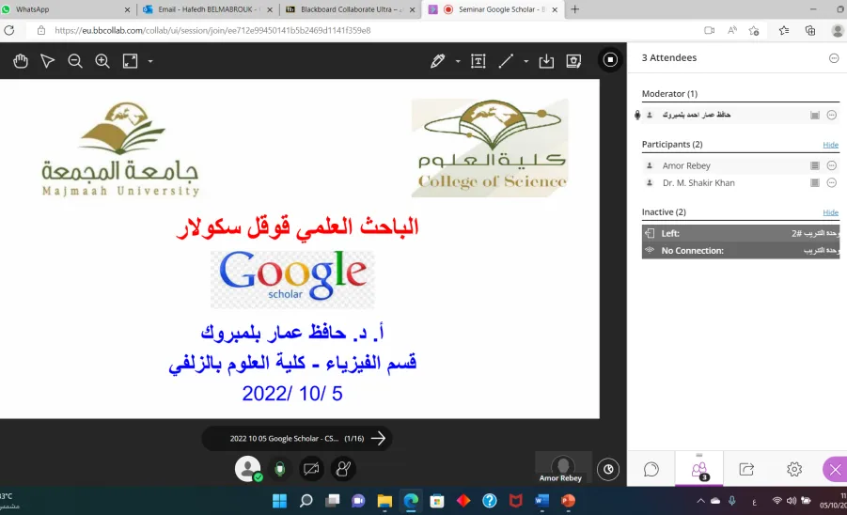
Task: Open moderator attendee controls menu
Action: (832, 115)
